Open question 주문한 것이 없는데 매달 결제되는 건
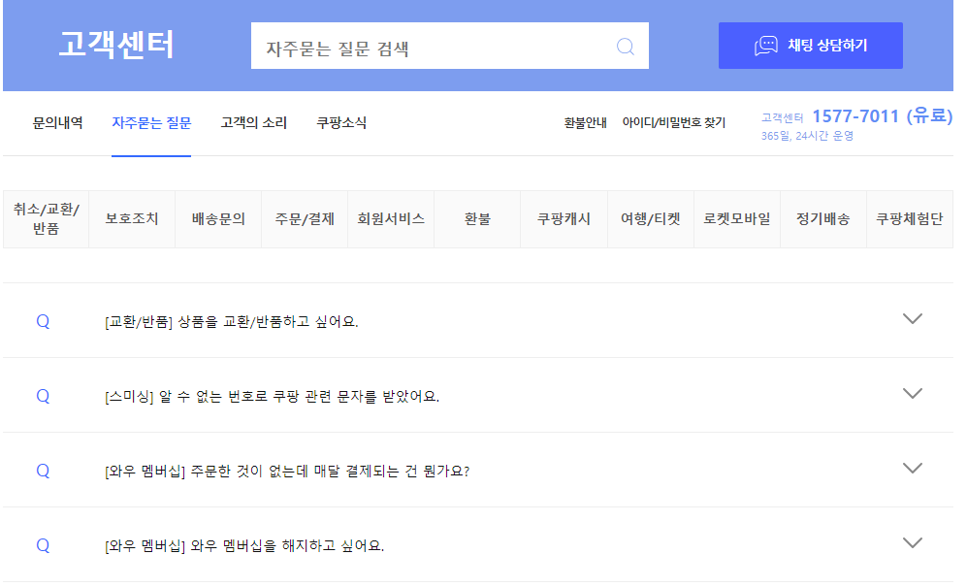This screenshot has width=967, height=587. [287, 471]
